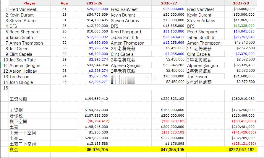Select Amen Thompson's $9,690,600 salary
Viewport: 264px width, 158px height.
[98, 43]
